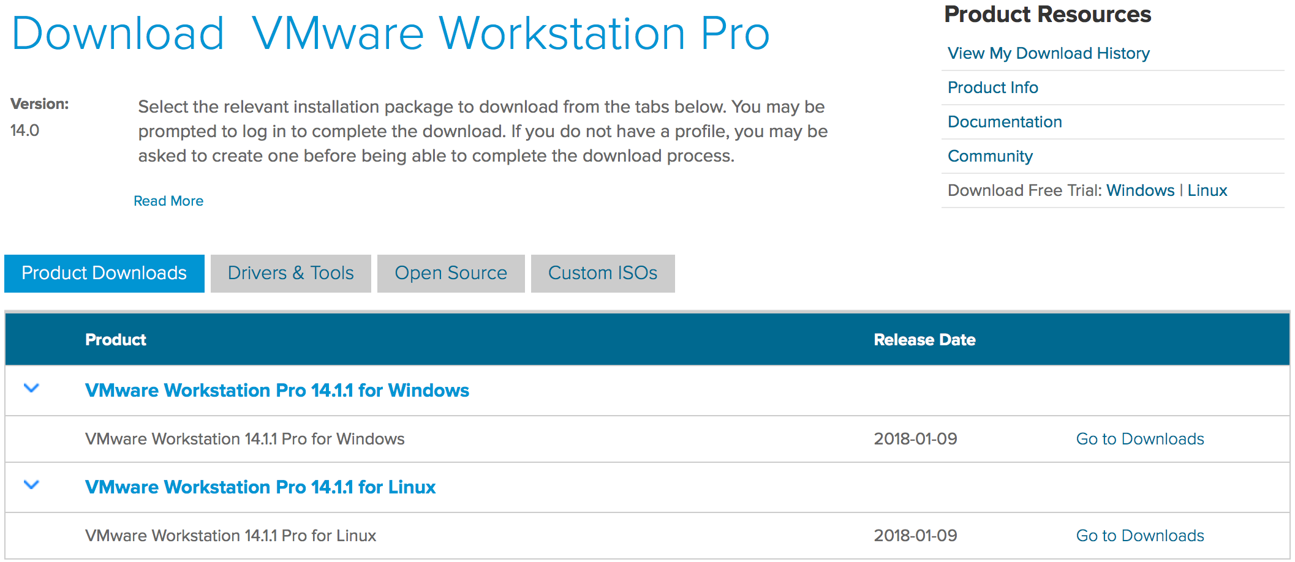Select VMware Workstation 14.1.1 Pro for Windows row text
The image size is (1295, 562).
[245, 439]
